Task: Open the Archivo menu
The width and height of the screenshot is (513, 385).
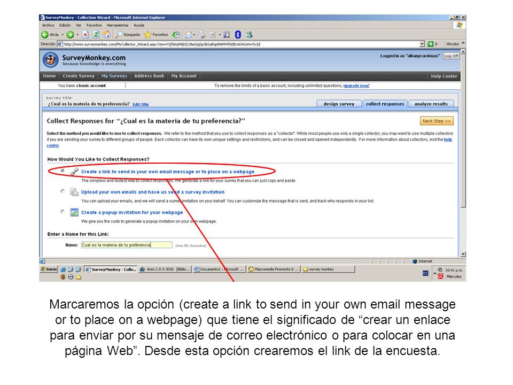Action: [x=48, y=25]
